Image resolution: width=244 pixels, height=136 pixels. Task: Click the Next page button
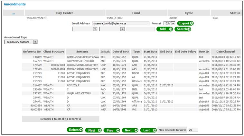130,131
